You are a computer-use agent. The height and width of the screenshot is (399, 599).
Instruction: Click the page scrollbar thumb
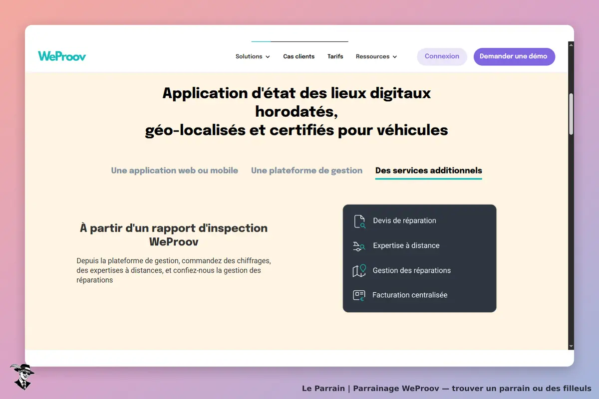click(x=571, y=114)
